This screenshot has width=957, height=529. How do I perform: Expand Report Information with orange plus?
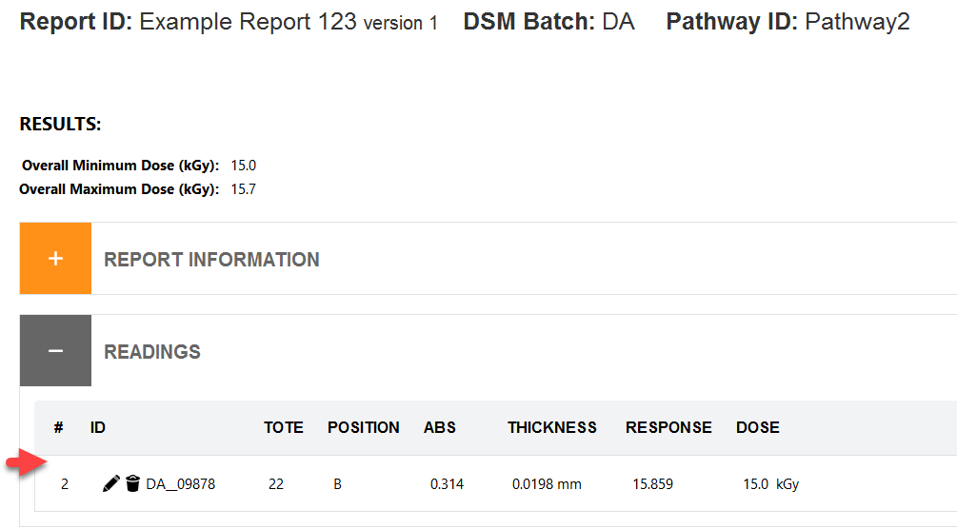pos(55,259)
